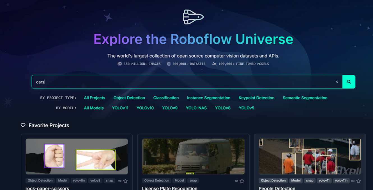Select the YOLOv9 model filter

[x=170, y=108]
